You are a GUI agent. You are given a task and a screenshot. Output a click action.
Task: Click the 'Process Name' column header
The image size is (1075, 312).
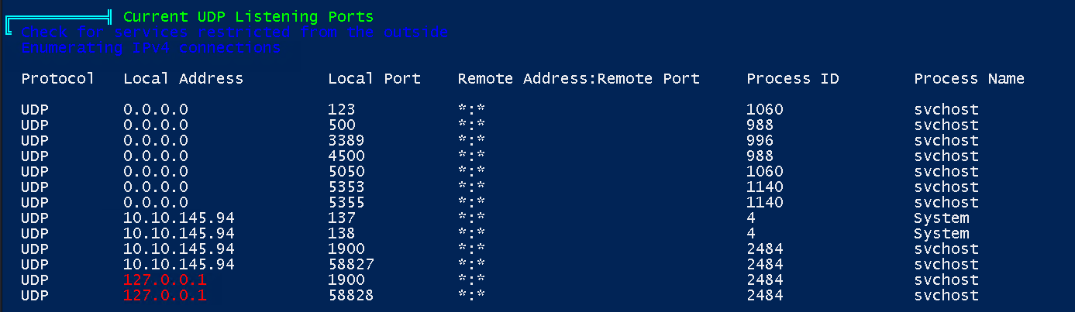pos(969,78)
